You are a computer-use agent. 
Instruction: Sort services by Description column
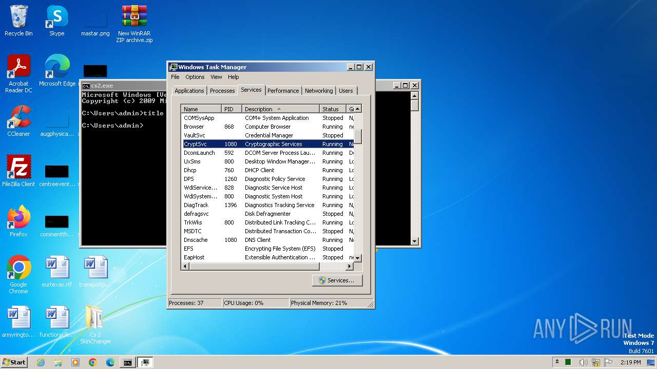tap(280, 109)
